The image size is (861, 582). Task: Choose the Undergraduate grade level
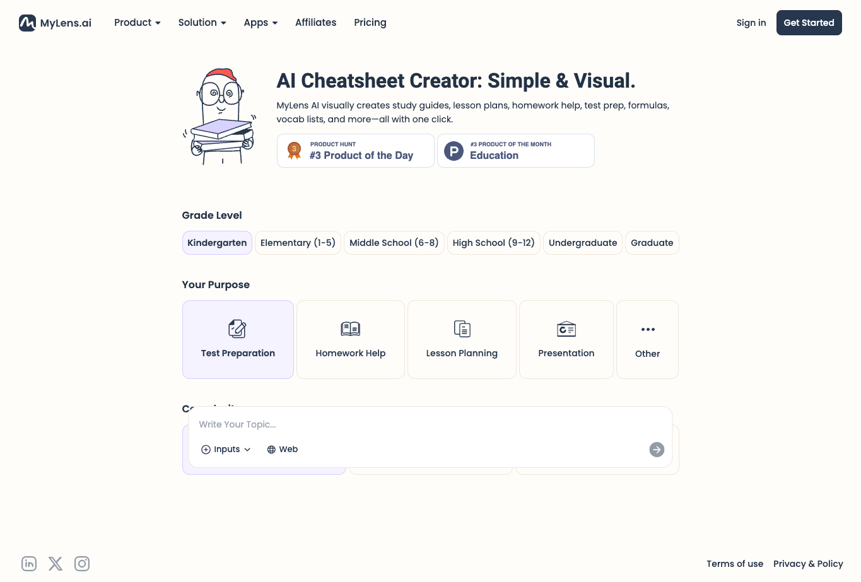582,242
